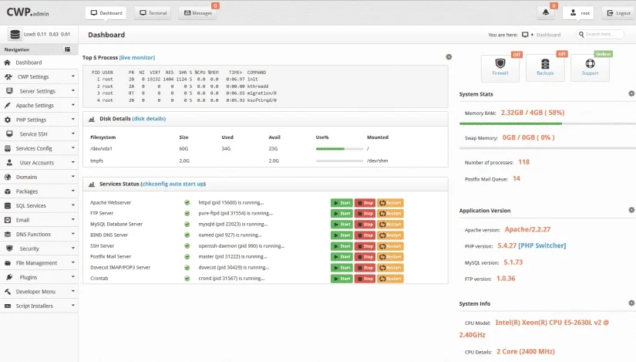This screenshot has width=636, height=362.
Task: Click the CWP.admin logo
Action: pyautogui.click(x=28, y=12)
